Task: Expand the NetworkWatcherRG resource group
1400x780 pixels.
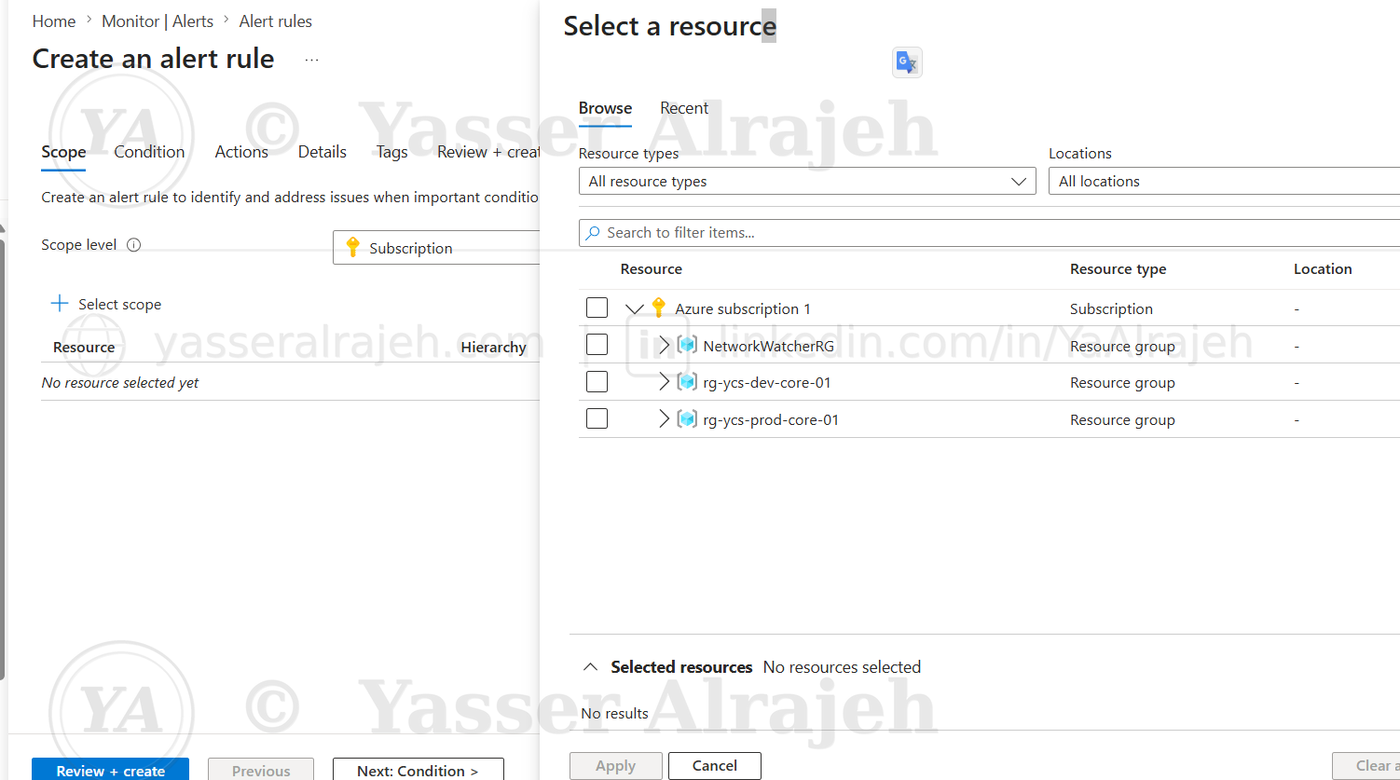Action: (664, 346)
